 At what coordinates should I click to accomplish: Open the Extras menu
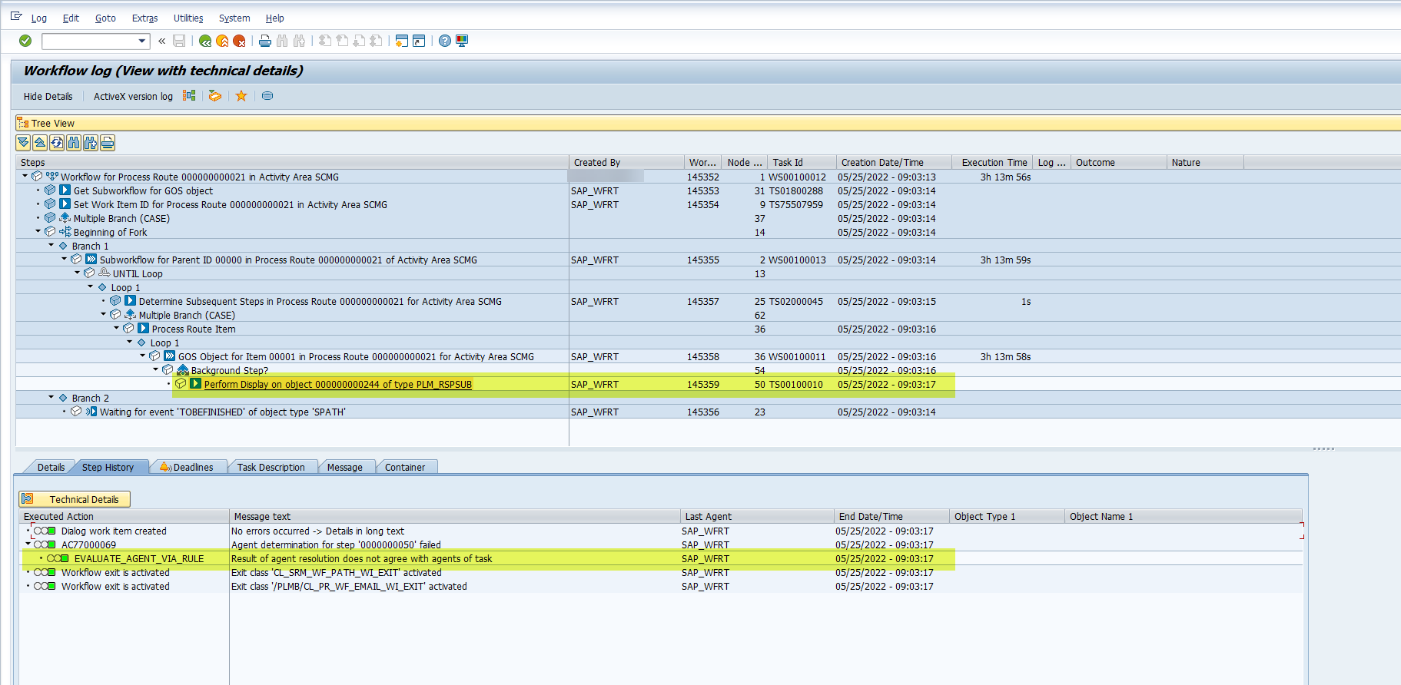click(x=144, y=18)
